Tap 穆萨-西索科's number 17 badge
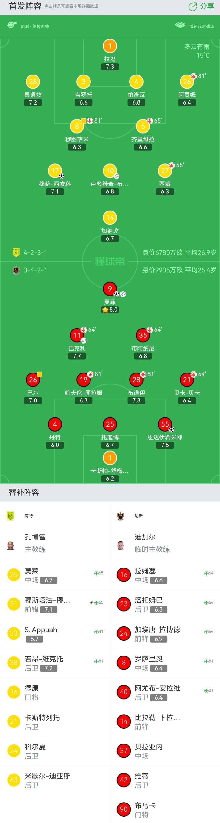The height and width of the screenshot is (823, 220). pyautogui.click(x=55, y=171)
